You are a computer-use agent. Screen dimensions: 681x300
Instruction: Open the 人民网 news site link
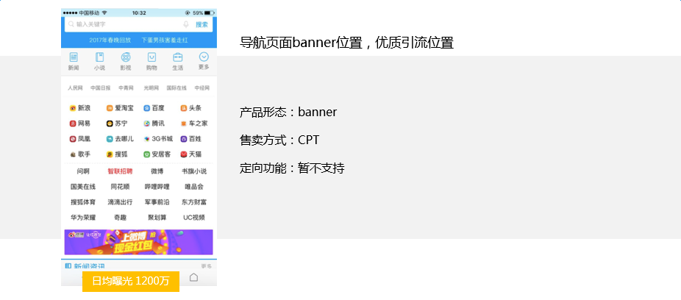[75, 88]
